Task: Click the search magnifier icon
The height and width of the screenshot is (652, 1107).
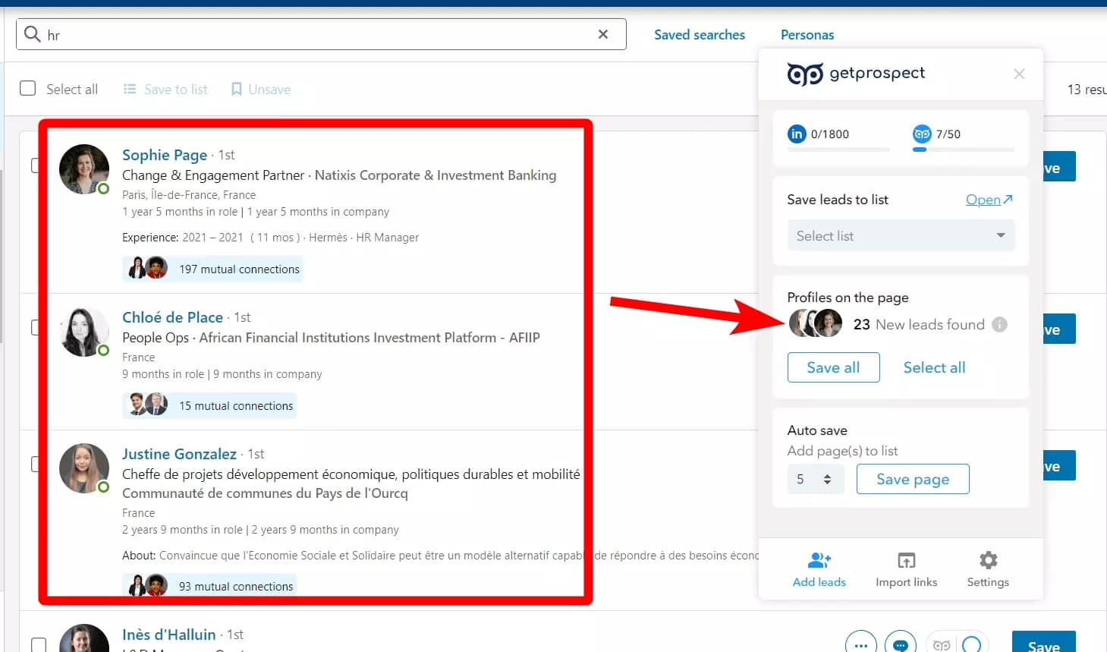Action: [32, 34]
